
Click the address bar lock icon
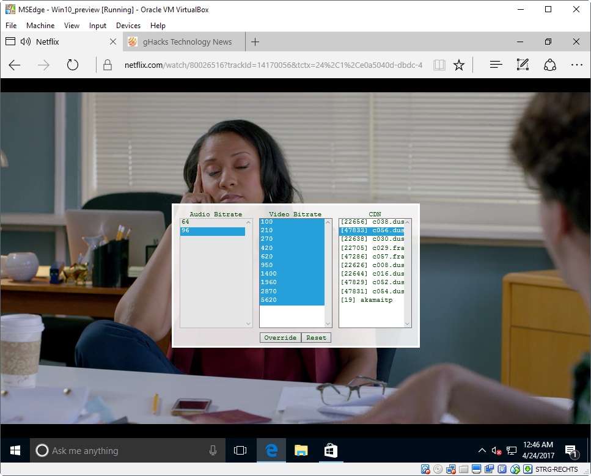coord(108,65)
